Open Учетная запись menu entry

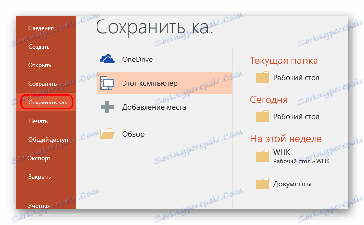(x=39, y=205)
